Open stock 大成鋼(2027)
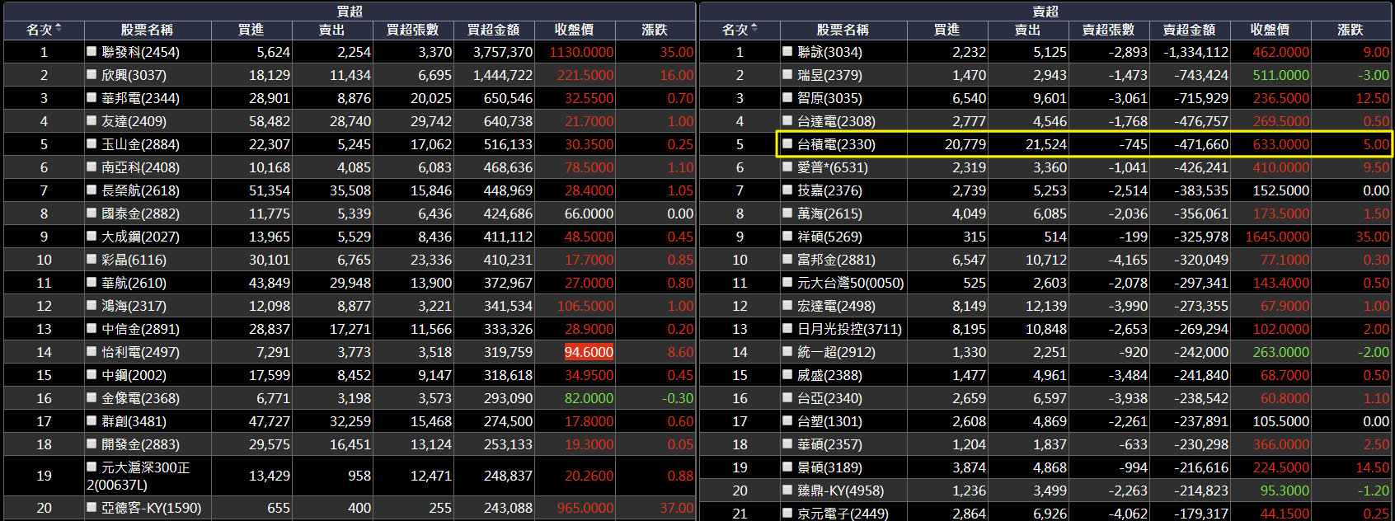The image size is (1395, 521). coord(140,237)
